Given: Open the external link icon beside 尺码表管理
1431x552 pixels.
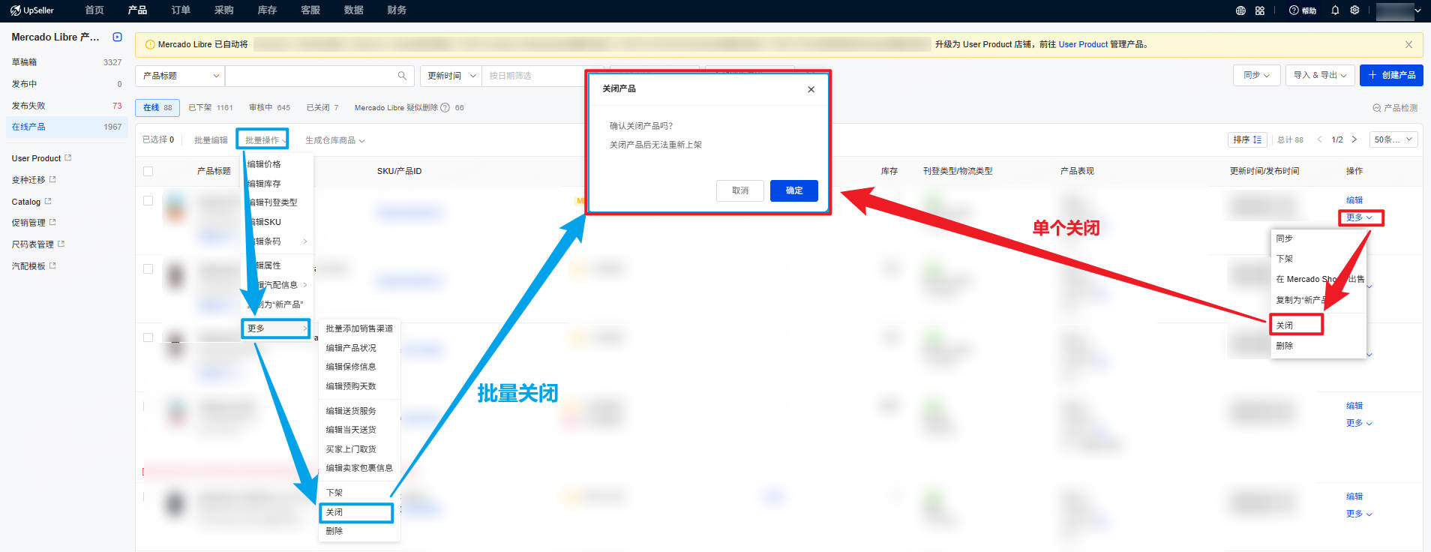Looking at the screenshot, I should tap(61, 244).
